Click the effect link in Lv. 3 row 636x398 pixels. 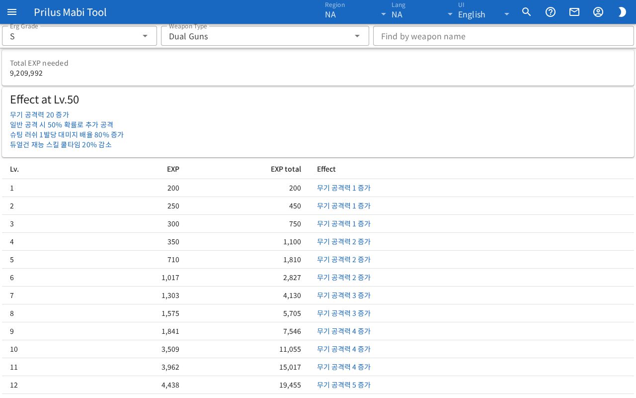click(x=344, y=223)
